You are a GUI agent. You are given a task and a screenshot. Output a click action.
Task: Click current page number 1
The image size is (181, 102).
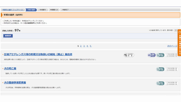click(78, 46)
